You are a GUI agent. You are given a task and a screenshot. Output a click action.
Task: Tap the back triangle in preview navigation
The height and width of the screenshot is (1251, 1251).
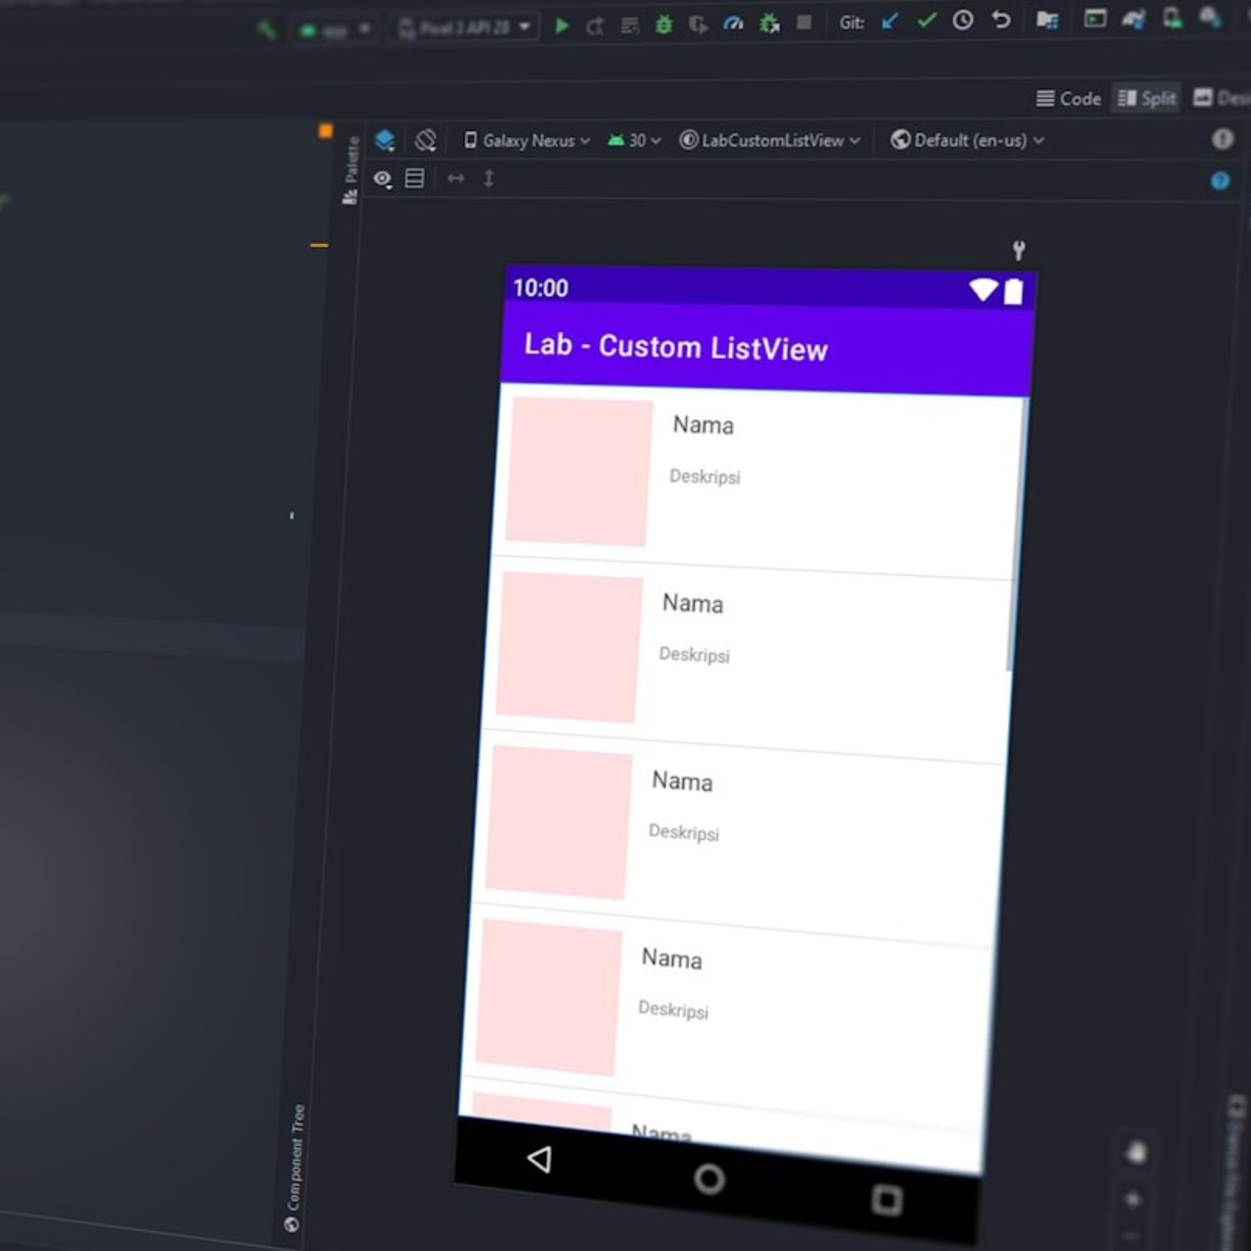click(x=539, y=1159)
